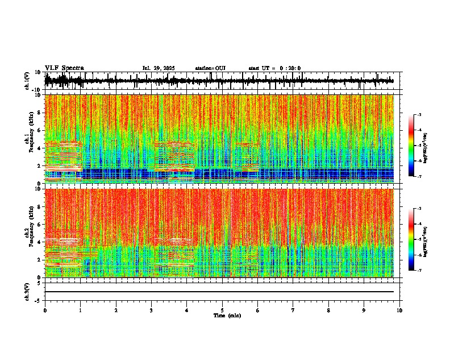
Task: Click time axis tick label "6"
Action: pyautogui.click(x=258, y=310)
